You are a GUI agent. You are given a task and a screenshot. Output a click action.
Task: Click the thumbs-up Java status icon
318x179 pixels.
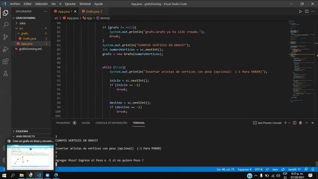(283, 169)
